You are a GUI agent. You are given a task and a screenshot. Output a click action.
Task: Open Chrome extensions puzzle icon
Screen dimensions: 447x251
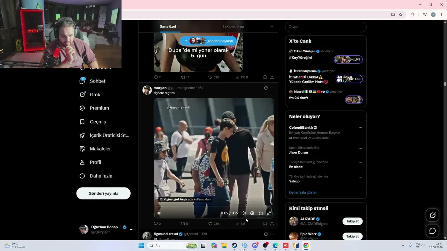pyautogui.click(x=412, y=15)
